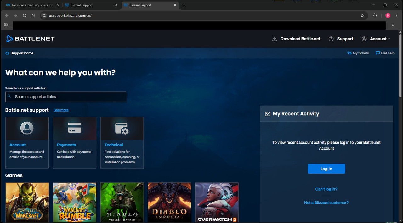Open the Payments support card title
403x223 pixels.
click(66, 145)
